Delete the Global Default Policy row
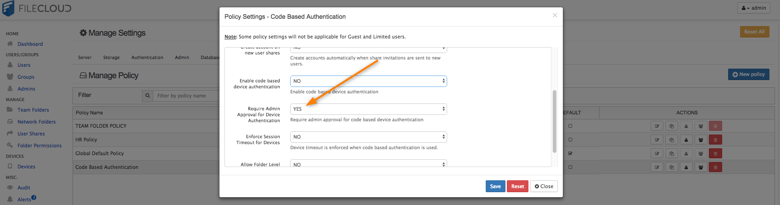 click(715, 154)
